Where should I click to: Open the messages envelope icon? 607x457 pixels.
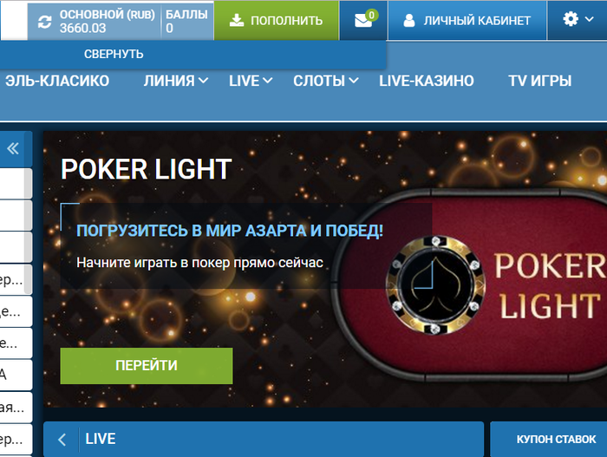(x=363, y=21)
